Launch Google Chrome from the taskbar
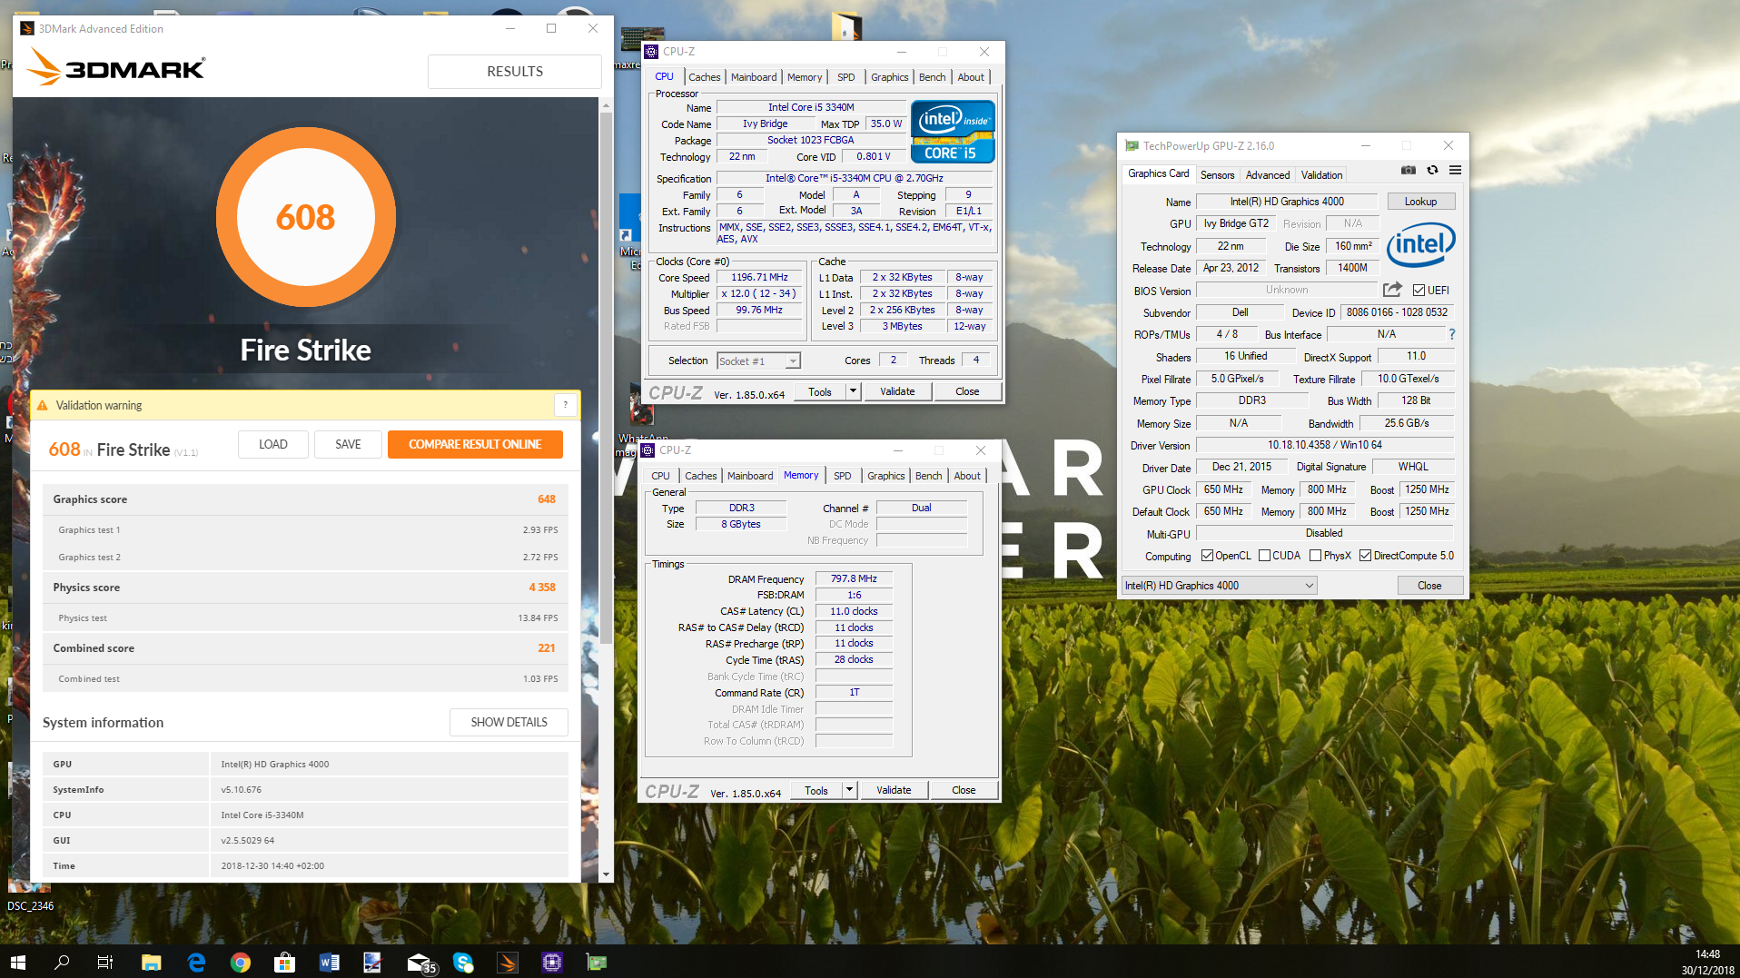Viewport: 1740px width, 978px height. tap(240, 962)
